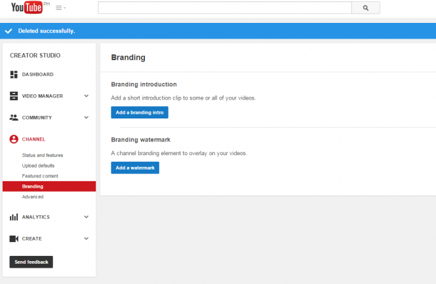Viewport: 436px width, 284px height.
Task: Click the Video Manager icon
Action: [x=14, y=96]
